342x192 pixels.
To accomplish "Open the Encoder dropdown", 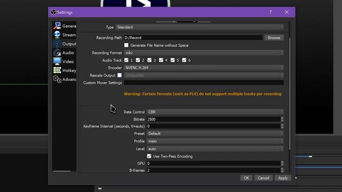I will click(x=204, y=68).
